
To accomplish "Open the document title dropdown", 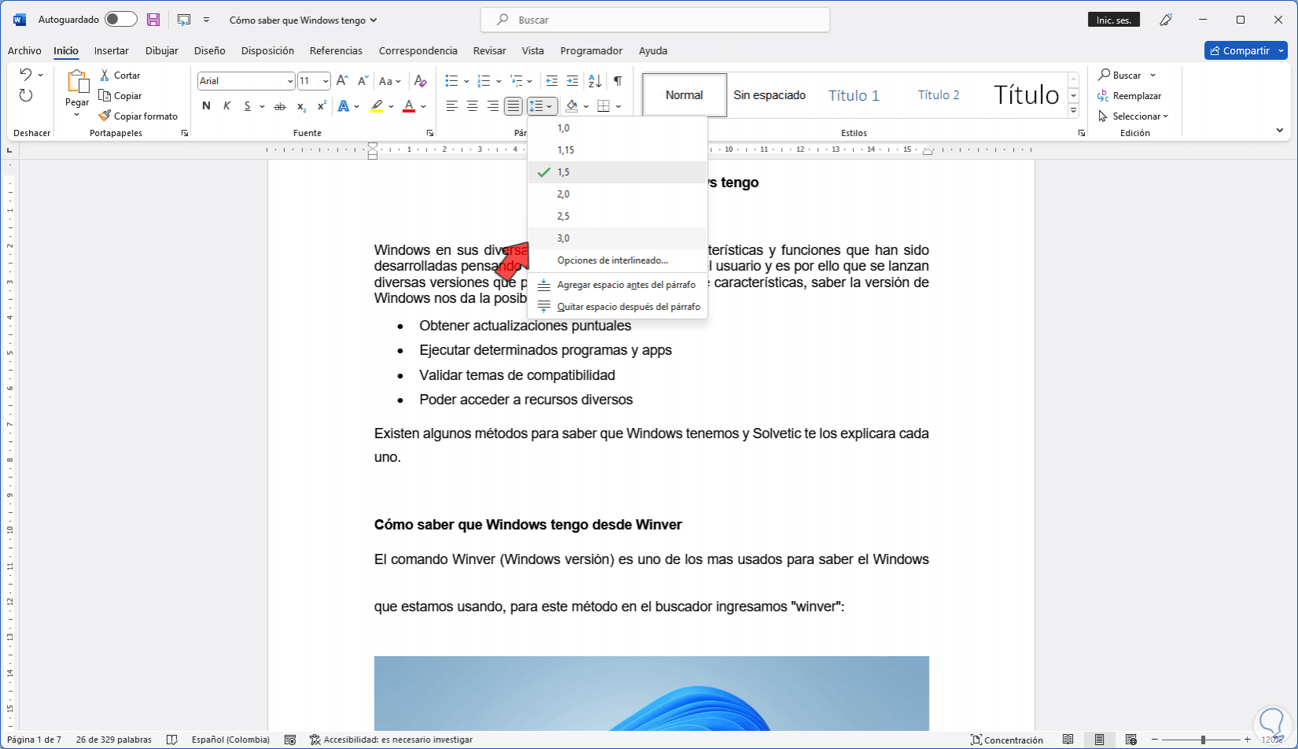I will 374,20.
